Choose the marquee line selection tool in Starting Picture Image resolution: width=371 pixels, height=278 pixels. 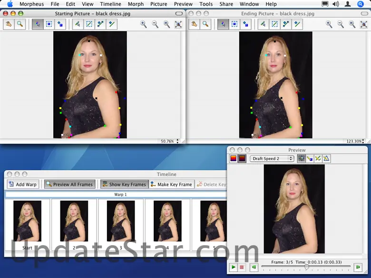(x=89, y=24)
